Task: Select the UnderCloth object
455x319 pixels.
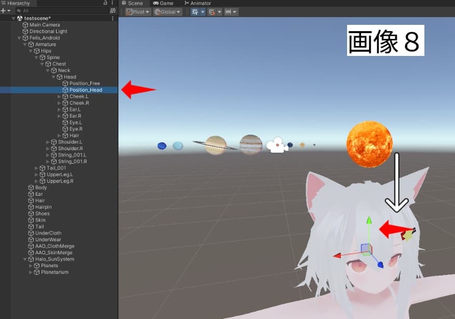Action: 48,233
